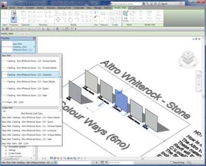Image resolution: width=206 pixels, height=166 pixels.
Task: Switch to the Manage ribbon tab
Action: (x=98, y=8)
